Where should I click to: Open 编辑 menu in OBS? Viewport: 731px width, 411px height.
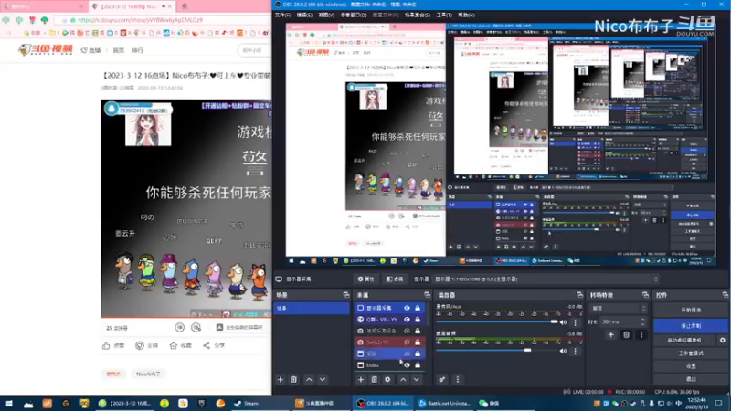click(x=304, y=15)
